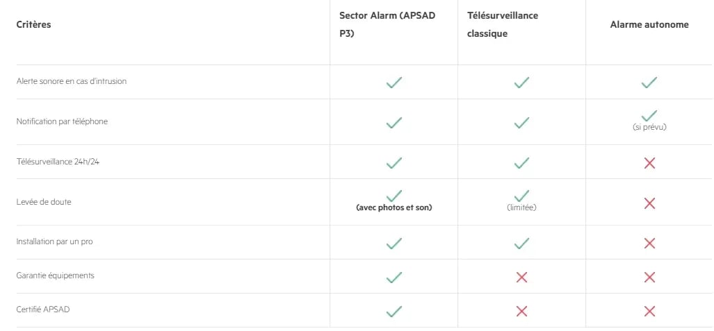Click the Garantie équipements row label

point(55,275)
